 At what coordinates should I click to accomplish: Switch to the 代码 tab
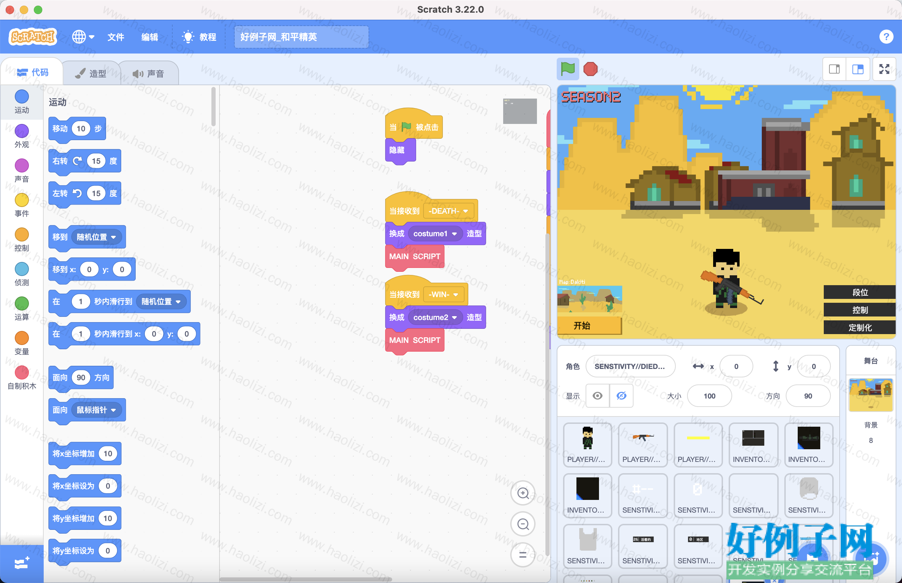tap(32, 72)
